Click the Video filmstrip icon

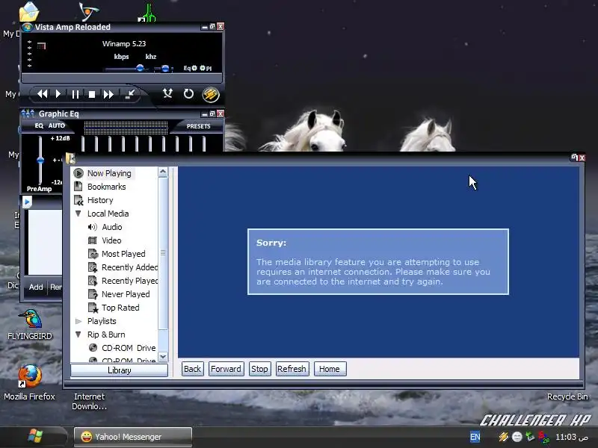click(x=92, y=240)
